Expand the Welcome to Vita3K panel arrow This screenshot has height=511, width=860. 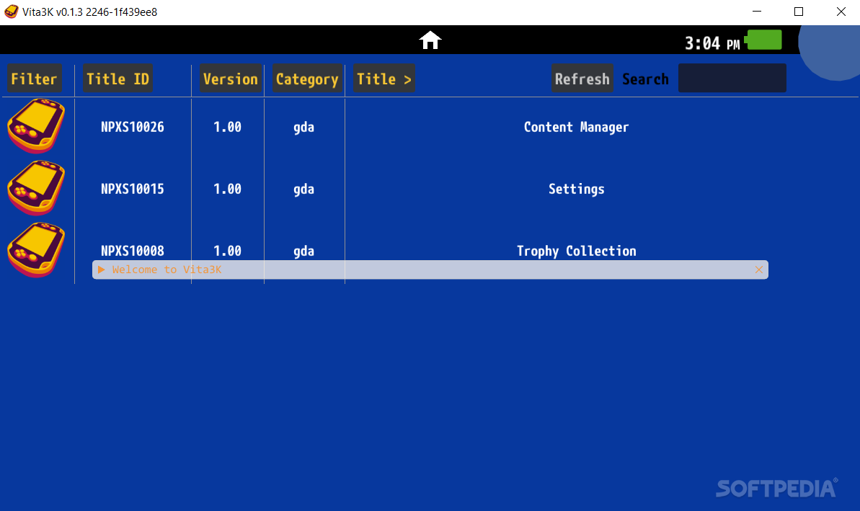pos(102,270)
